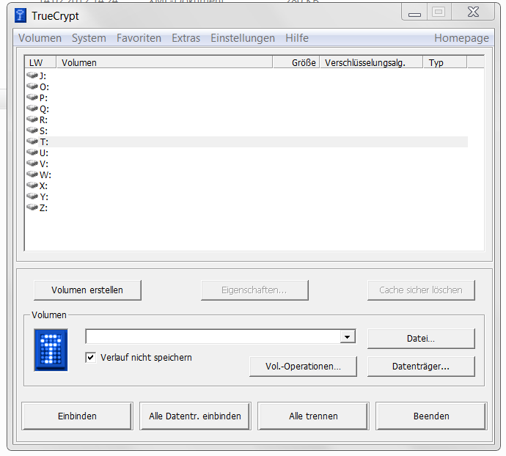Click the Z: drive icon
Viewport: 506px width, 456px height.
click(32, 207)
